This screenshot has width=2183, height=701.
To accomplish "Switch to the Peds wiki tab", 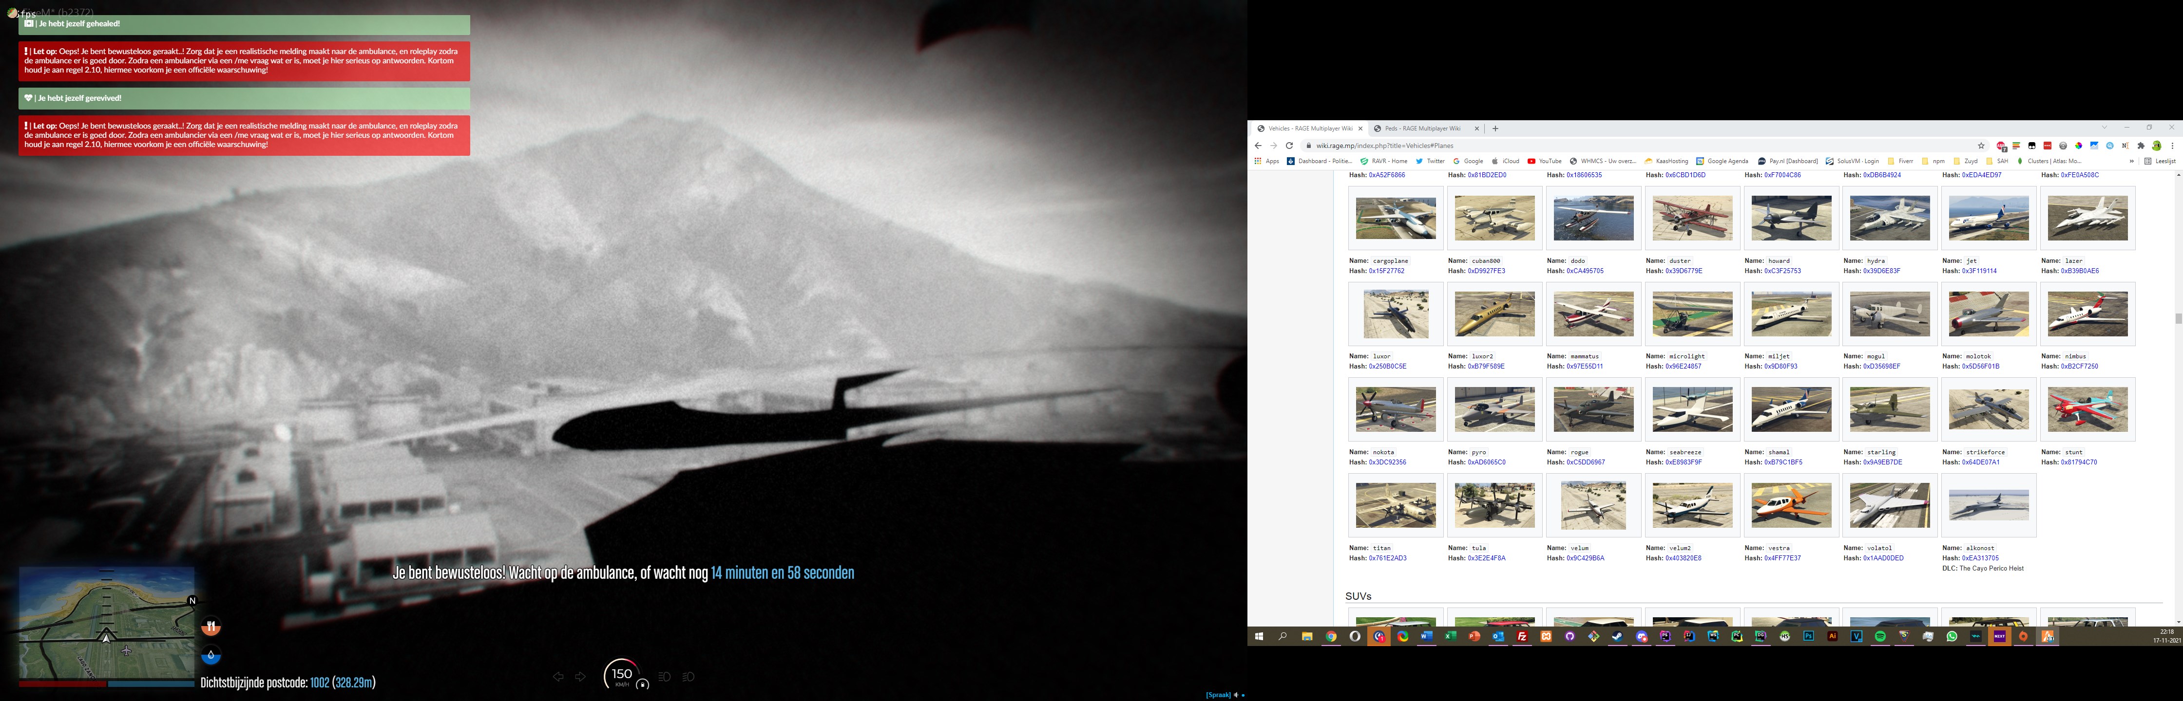I will pos(1423,129).
